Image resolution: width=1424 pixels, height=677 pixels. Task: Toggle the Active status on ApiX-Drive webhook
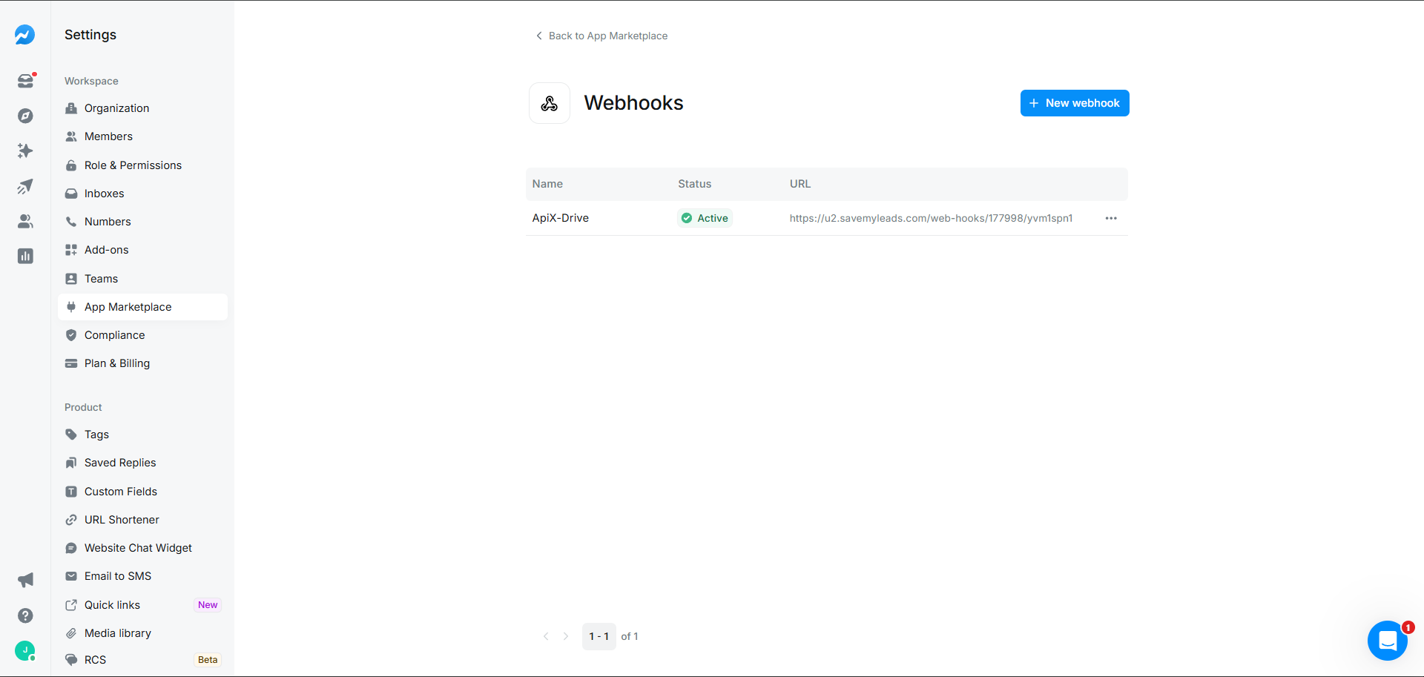click(x=704, y=218)
